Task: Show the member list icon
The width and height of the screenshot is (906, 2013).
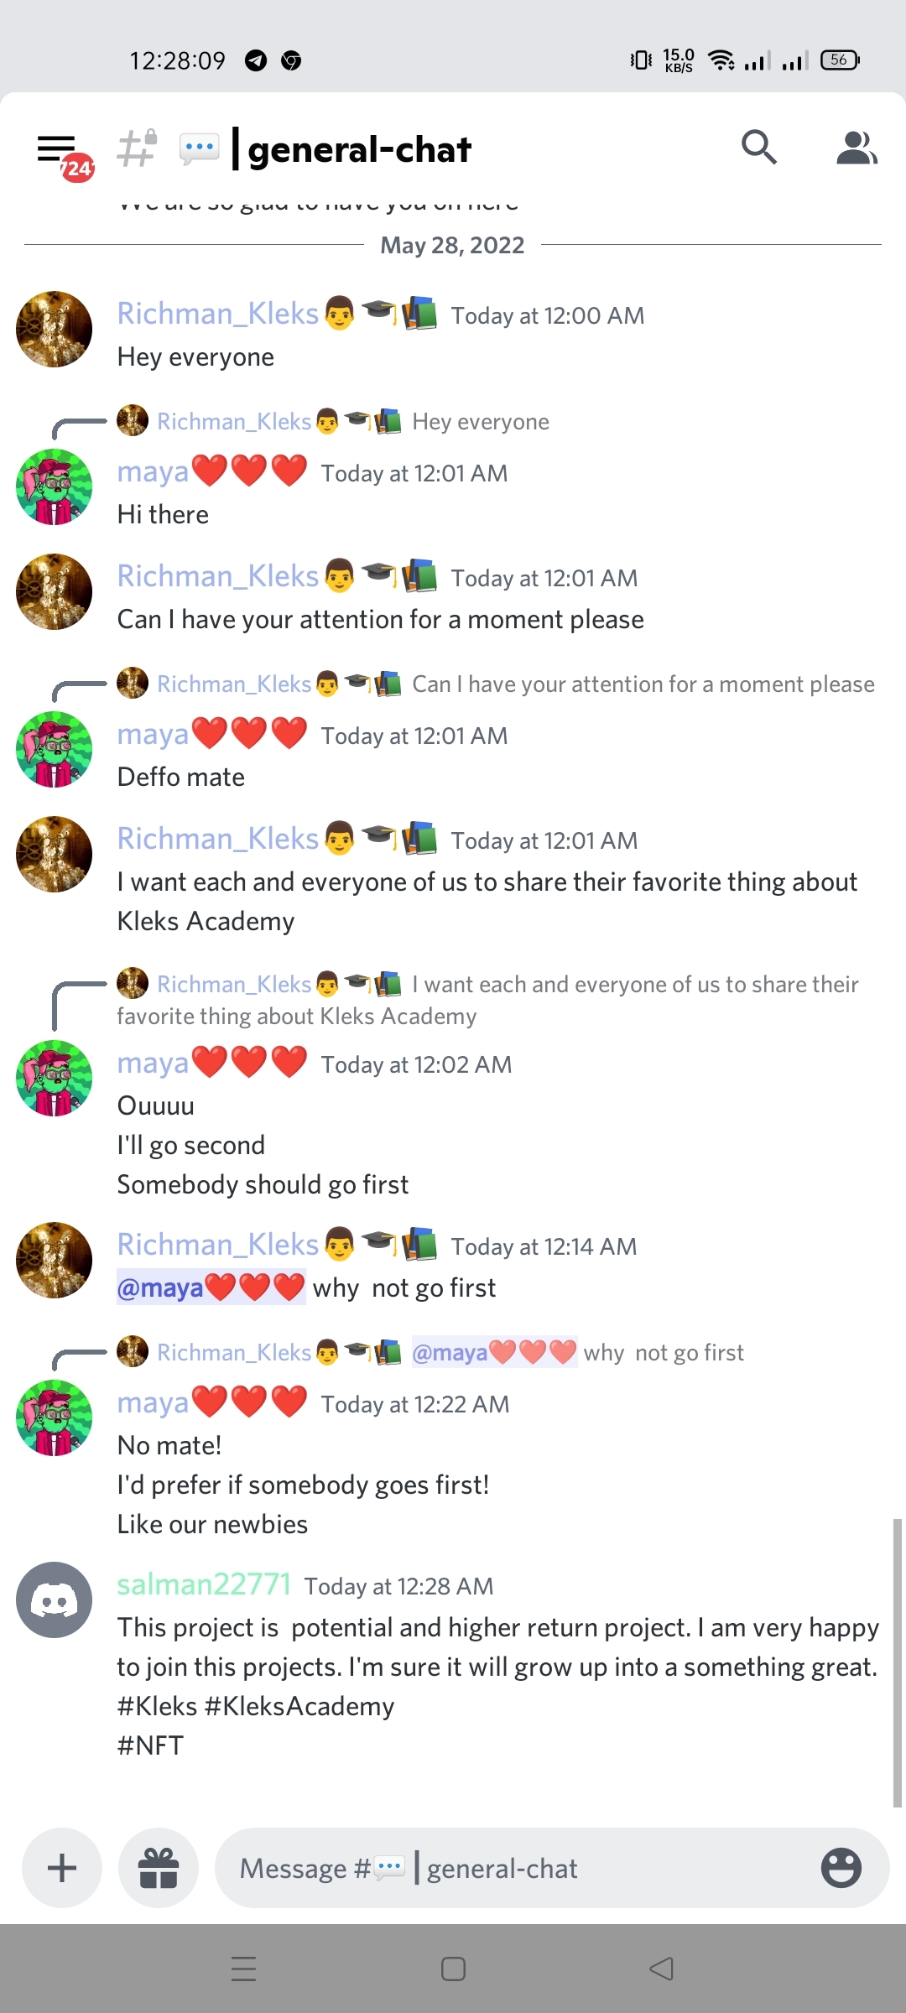Action: [x=857, y=148]
